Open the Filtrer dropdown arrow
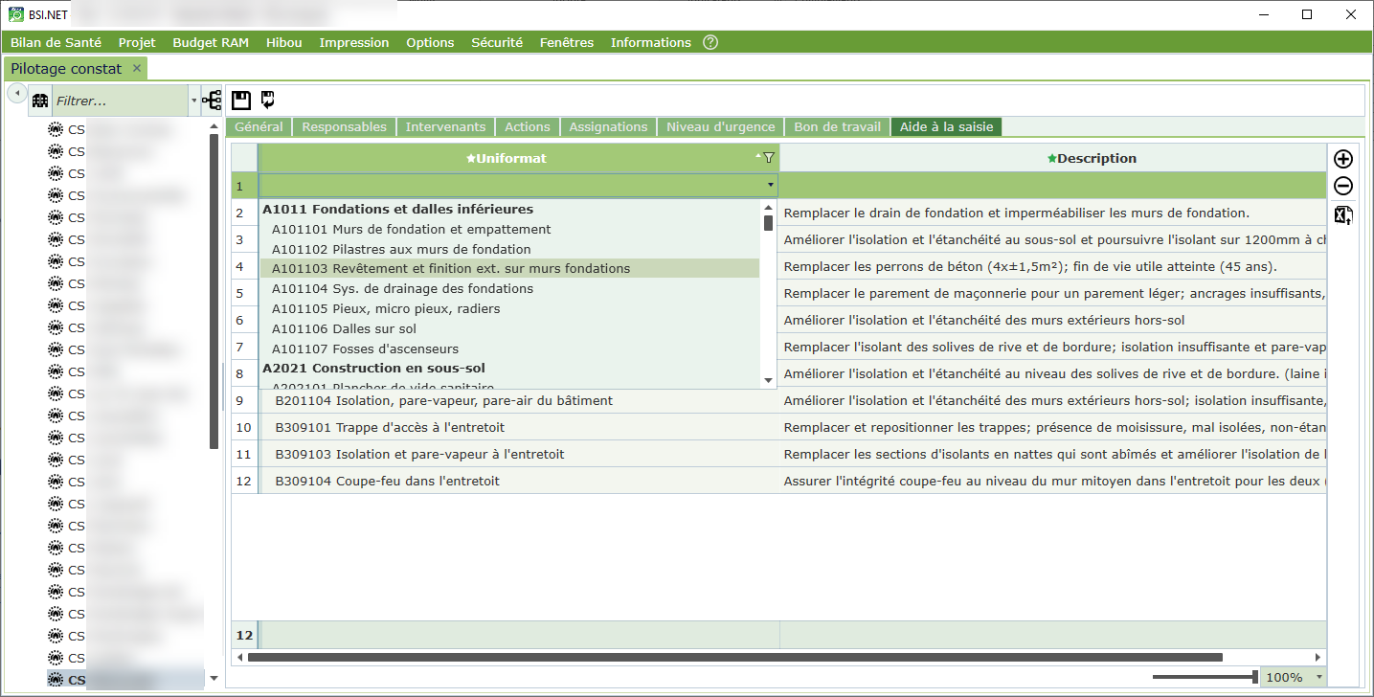 (193, 101)
